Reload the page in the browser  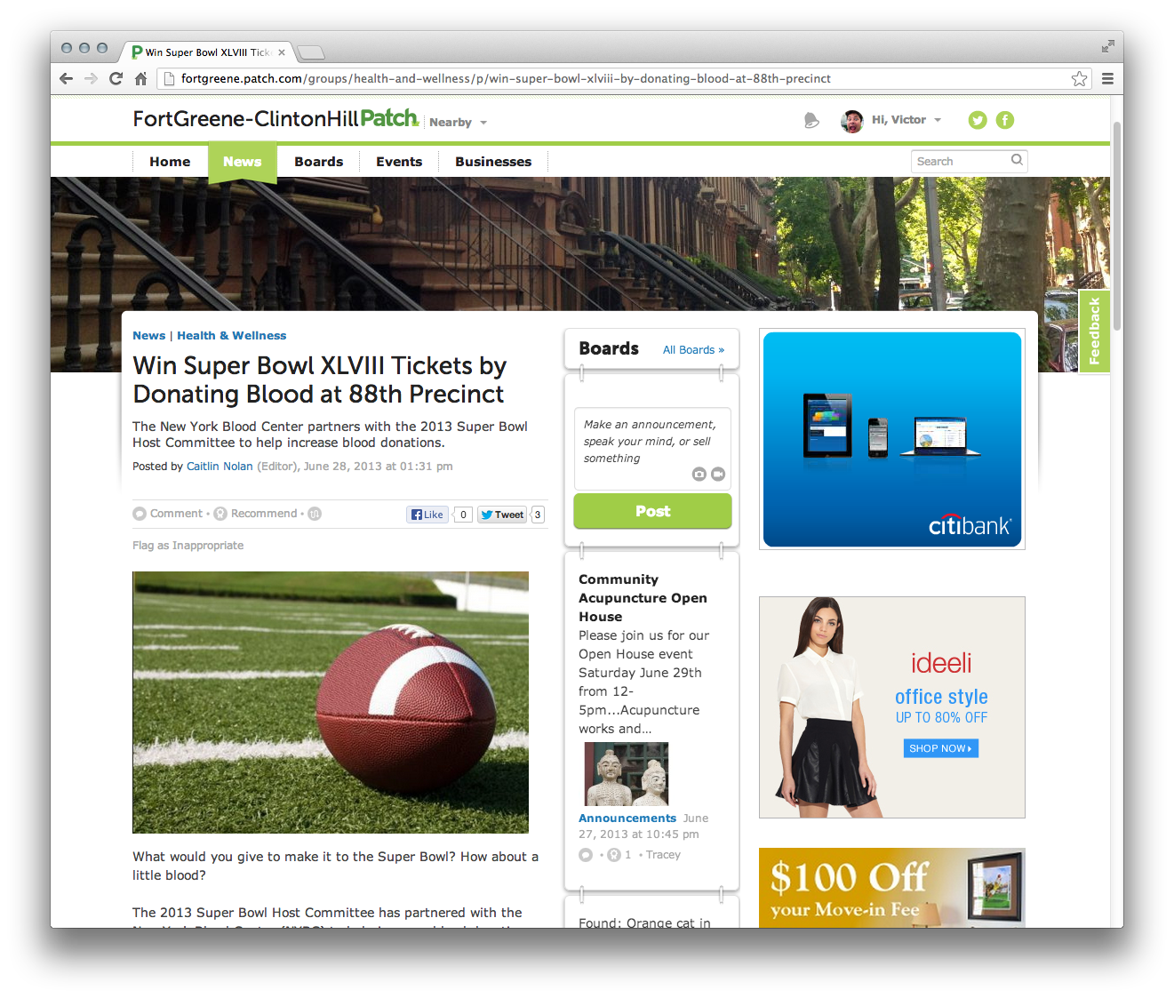coord(116,79)
